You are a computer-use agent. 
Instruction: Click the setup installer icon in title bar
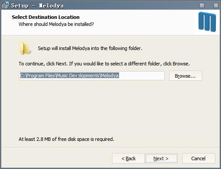pos(6,5)
